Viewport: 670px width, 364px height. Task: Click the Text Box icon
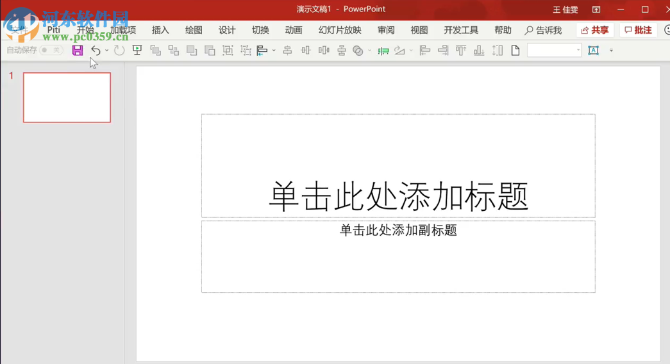594,51
